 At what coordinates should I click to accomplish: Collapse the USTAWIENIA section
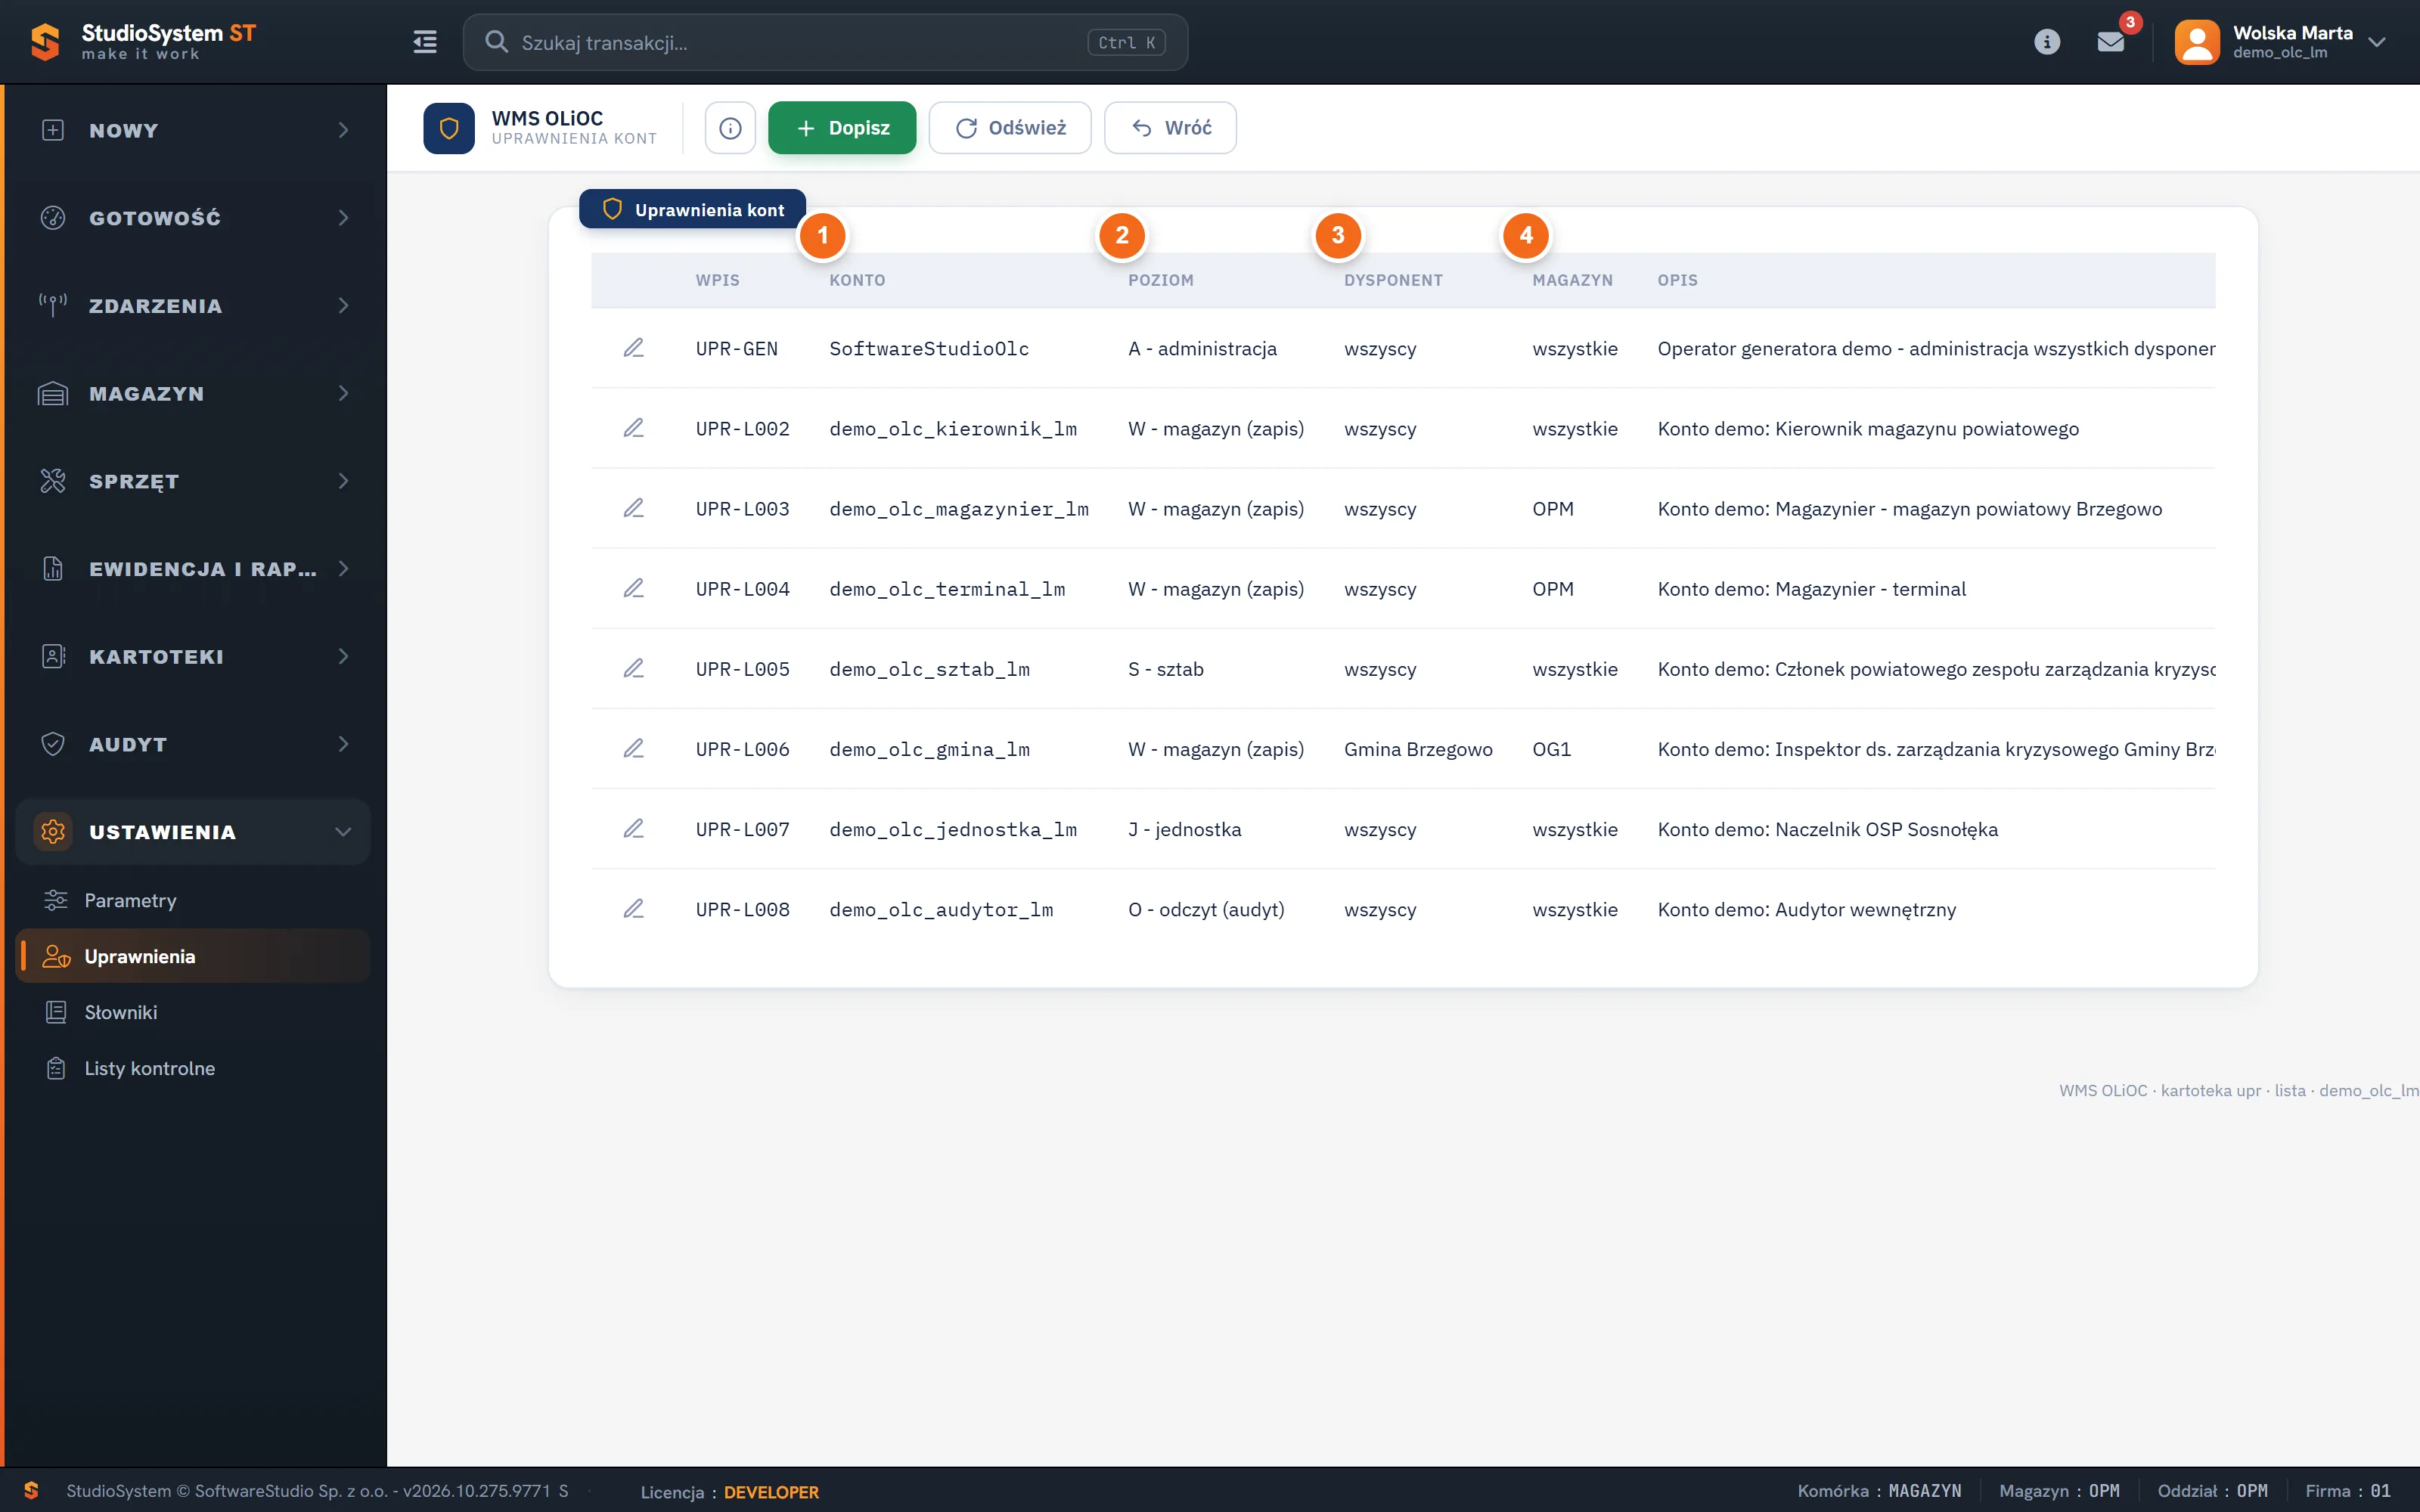(x=193, y=832)
